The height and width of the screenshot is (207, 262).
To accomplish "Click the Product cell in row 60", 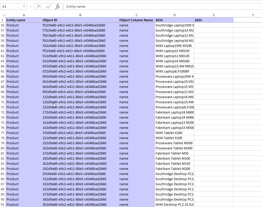I will (x=24, y=46).
